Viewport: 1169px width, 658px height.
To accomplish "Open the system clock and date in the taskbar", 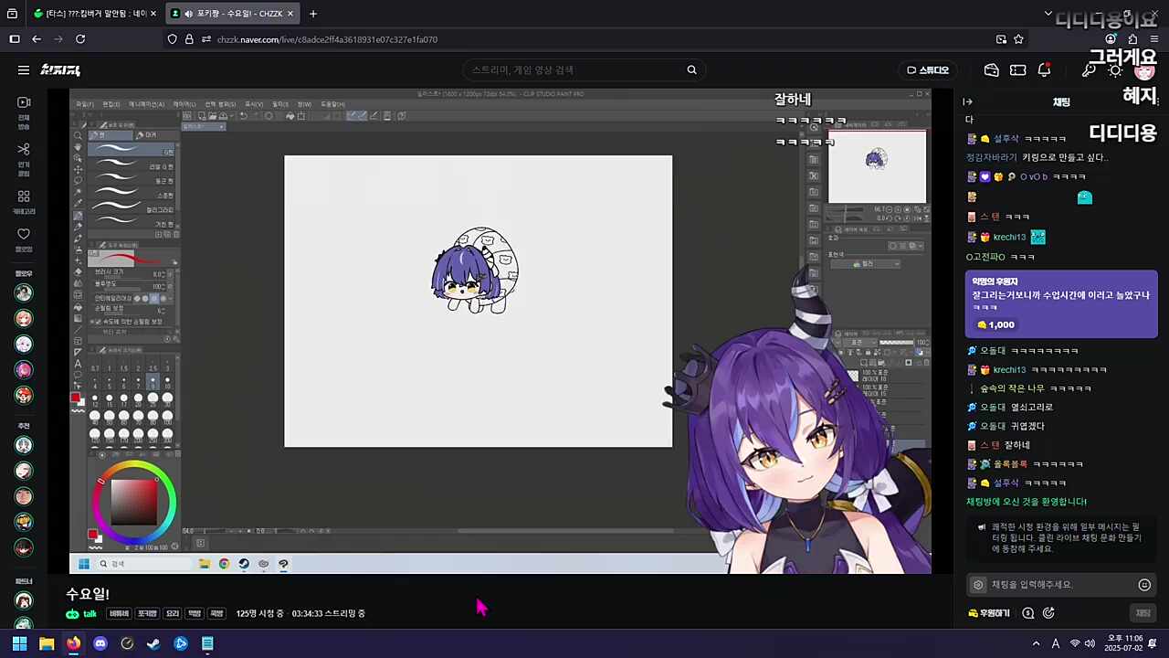I will pyautogui.click(x=1125, y=643).
